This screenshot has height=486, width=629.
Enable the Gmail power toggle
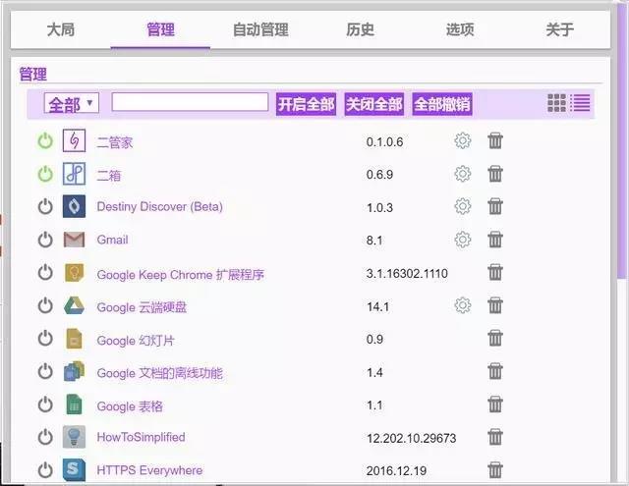click(x=45, y=240)
